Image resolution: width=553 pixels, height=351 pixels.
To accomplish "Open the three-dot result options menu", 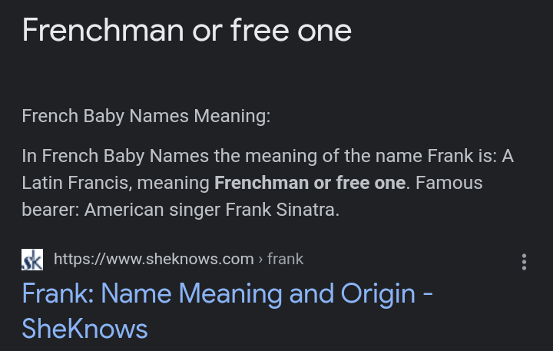I will click(x=524, y=262).
